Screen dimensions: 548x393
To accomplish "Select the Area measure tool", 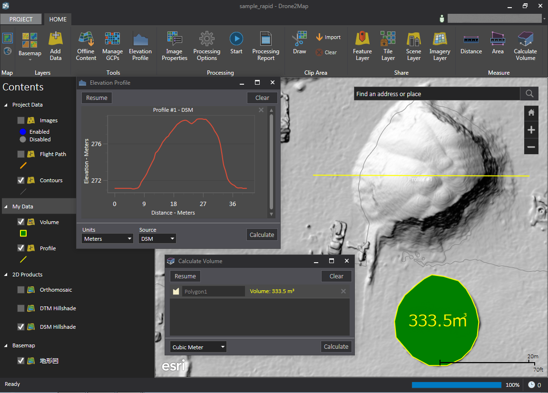I will (498, 43).
